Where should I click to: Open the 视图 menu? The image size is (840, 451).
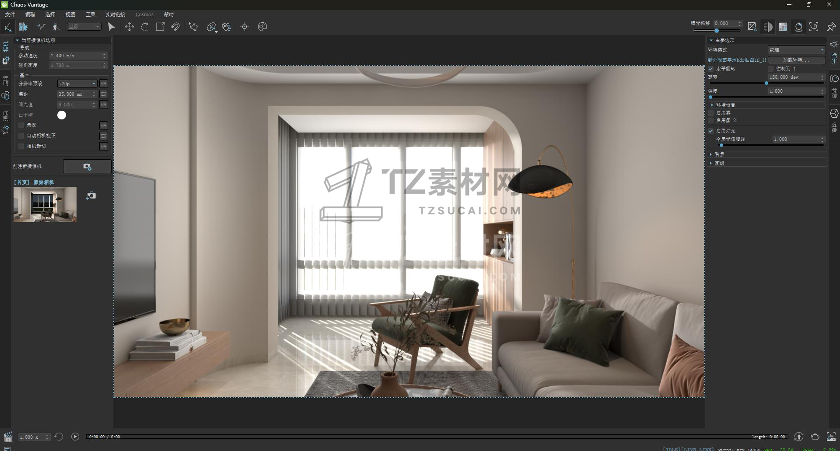point(70,14)
